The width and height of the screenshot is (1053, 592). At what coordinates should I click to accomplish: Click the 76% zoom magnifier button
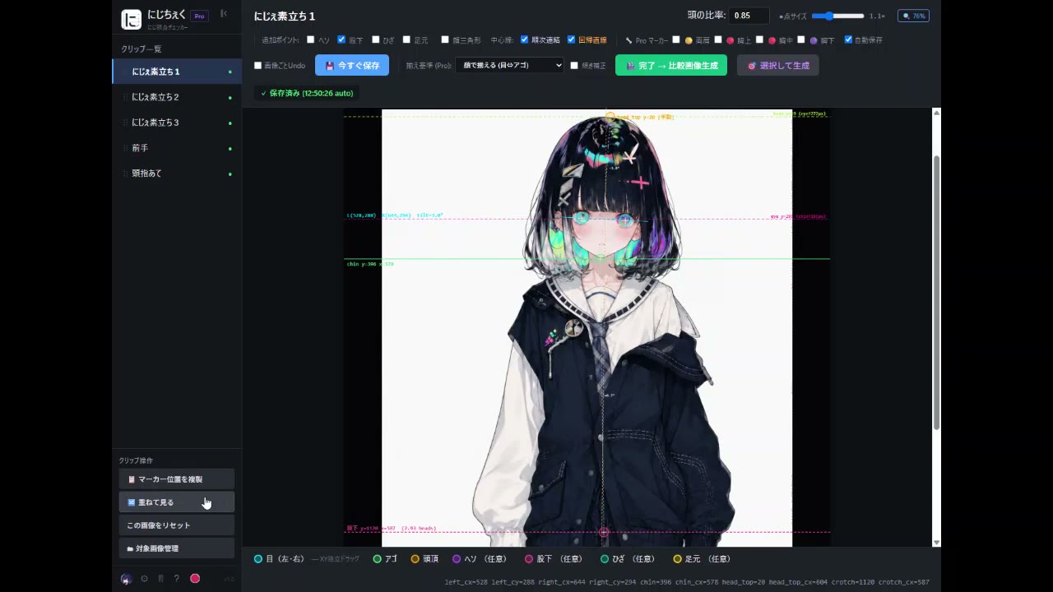pos(914,16)
